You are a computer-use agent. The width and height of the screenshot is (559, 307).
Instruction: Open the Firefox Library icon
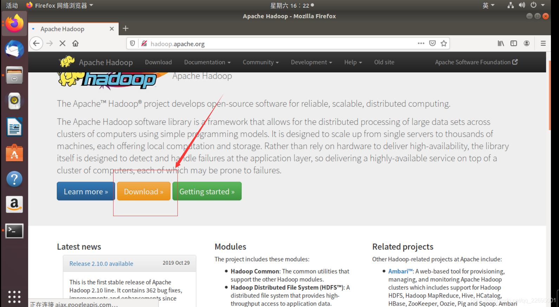click(501, 43)
